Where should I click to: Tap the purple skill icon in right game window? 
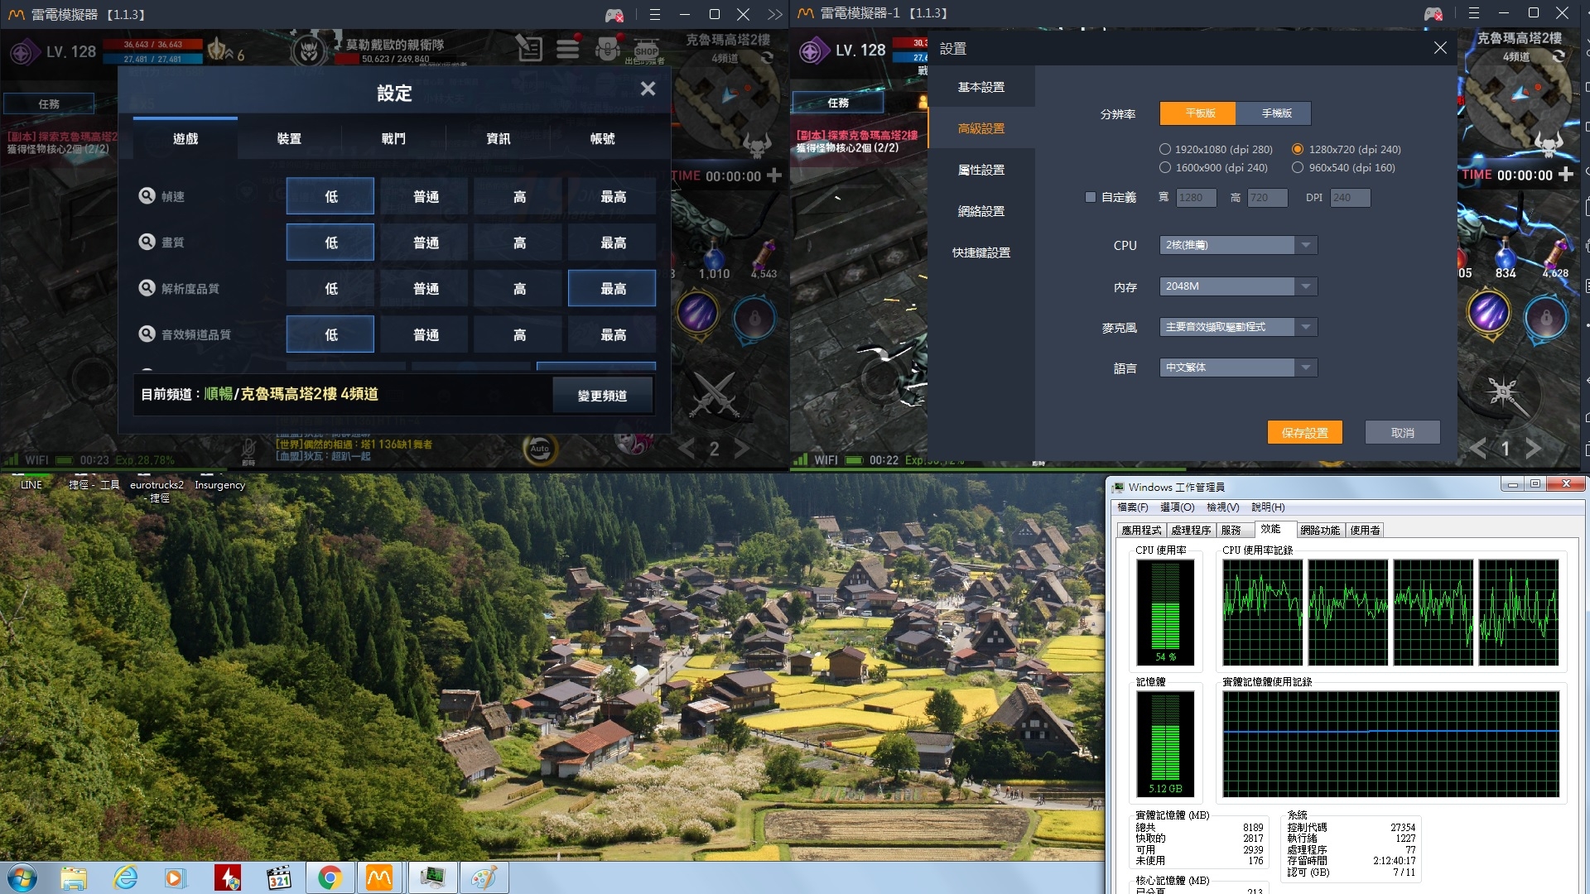(1488, 314)
